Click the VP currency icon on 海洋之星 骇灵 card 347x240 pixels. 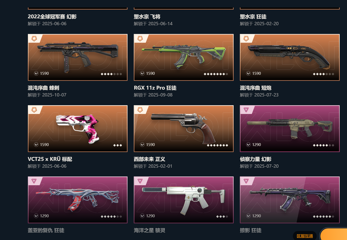(x=142, y=216)
